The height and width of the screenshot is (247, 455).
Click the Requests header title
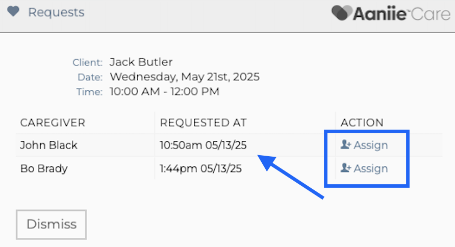56,12
